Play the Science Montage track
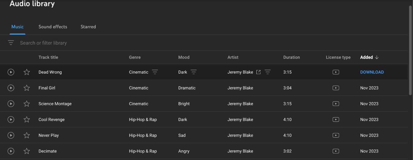Image resolution: width=413 pixels, height=160 pixels. pos(11,104)
